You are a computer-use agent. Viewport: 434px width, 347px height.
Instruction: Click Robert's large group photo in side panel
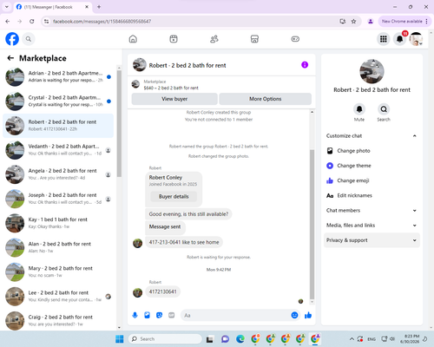pyautogui.click(x=372, y=71)
